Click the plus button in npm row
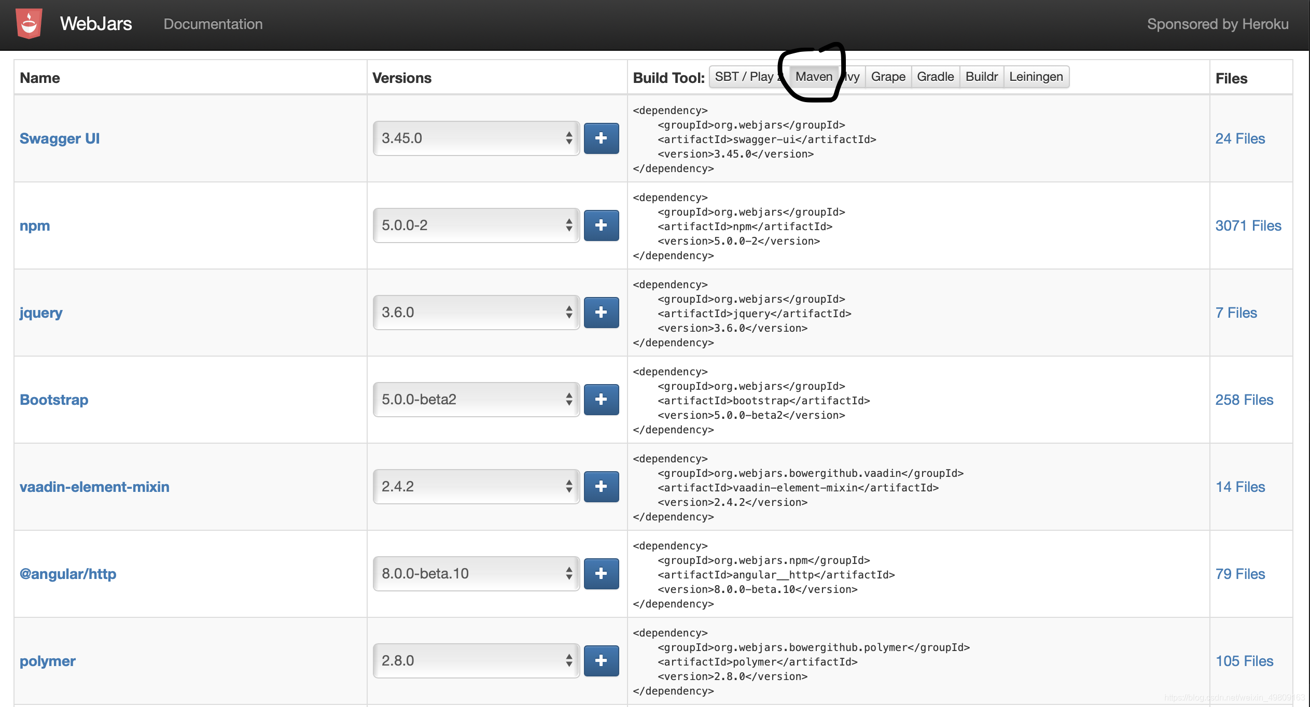 (601, 225)
